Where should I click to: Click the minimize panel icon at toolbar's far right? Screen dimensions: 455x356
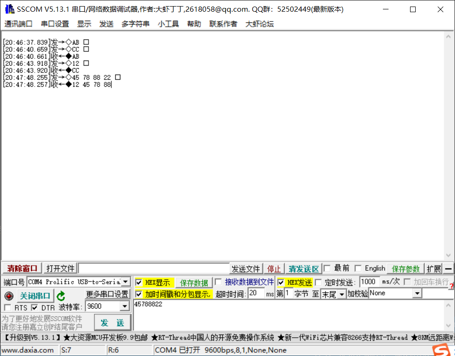448,268
